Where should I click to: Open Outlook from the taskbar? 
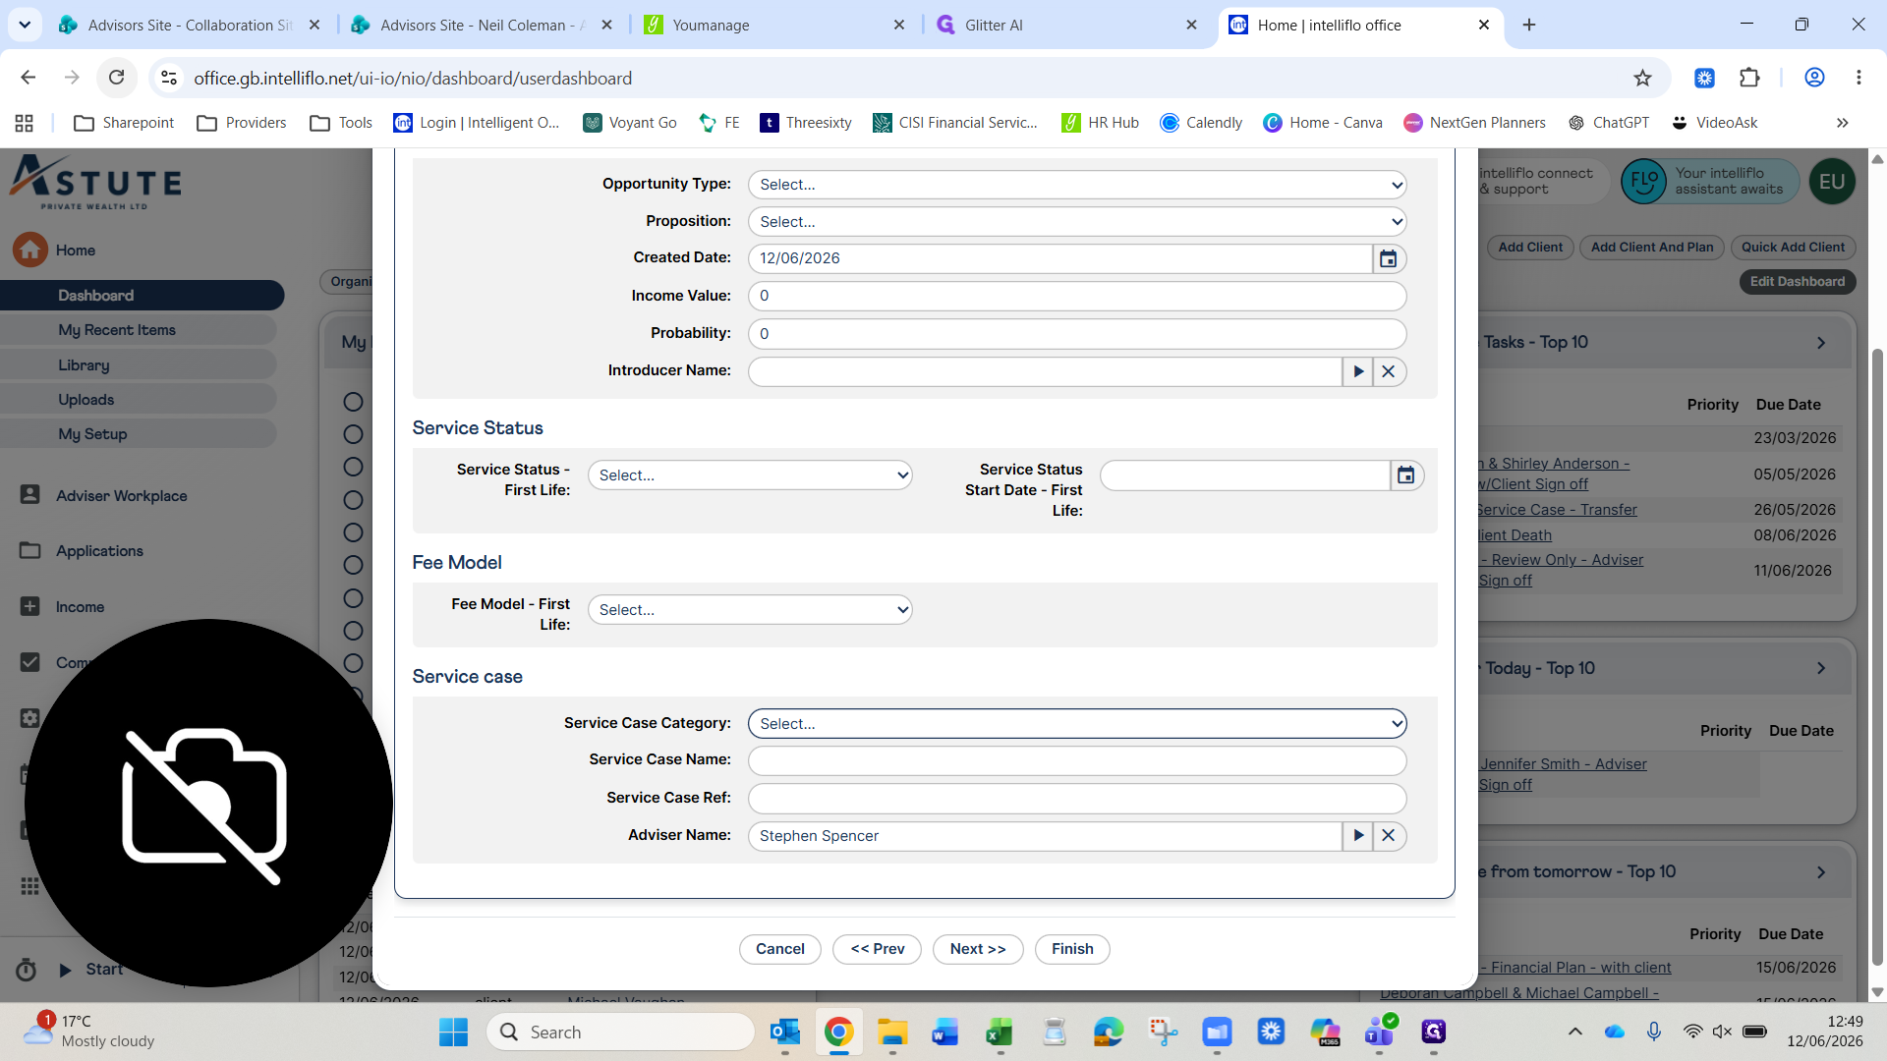785,1032
